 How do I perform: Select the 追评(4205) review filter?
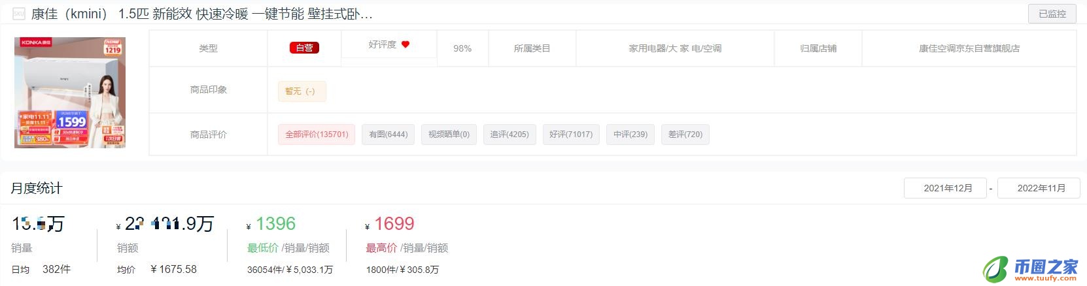[x=509, y=135]
